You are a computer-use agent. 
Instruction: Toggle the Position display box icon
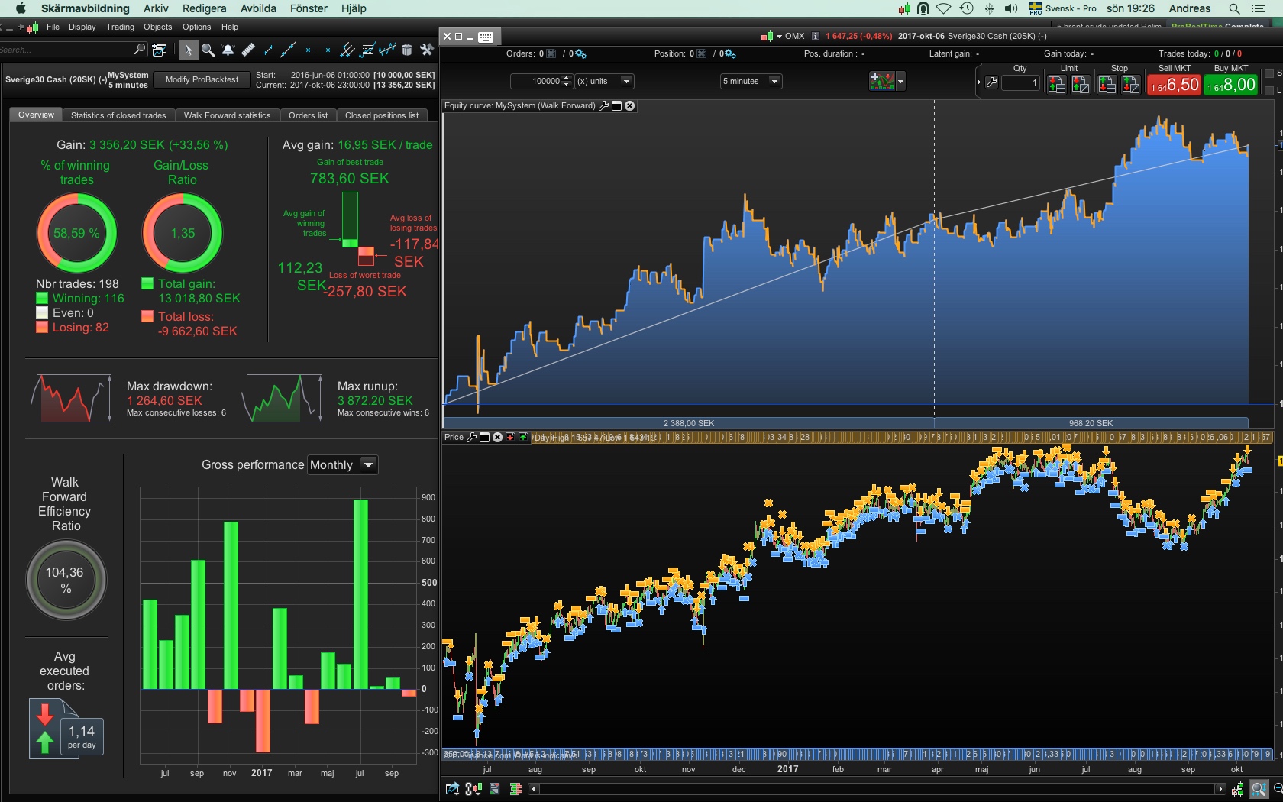(702, 54)
